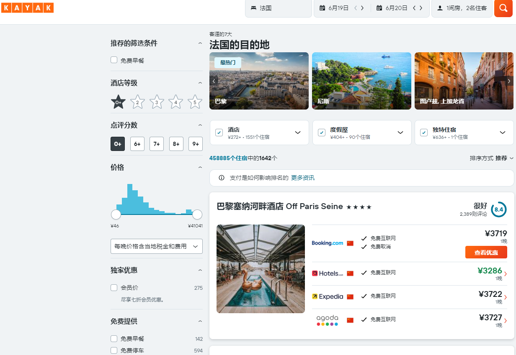The image size is (516, 355).
Task: Open the Hotels.com ¥3286 deal arrow
Action: (505, 274)
